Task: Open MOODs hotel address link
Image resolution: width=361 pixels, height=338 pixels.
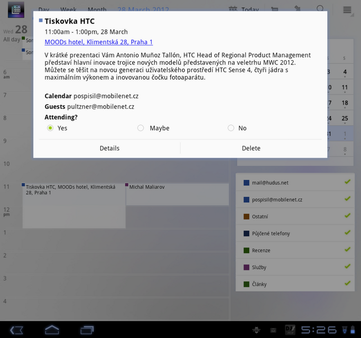Action: (98, 42)
